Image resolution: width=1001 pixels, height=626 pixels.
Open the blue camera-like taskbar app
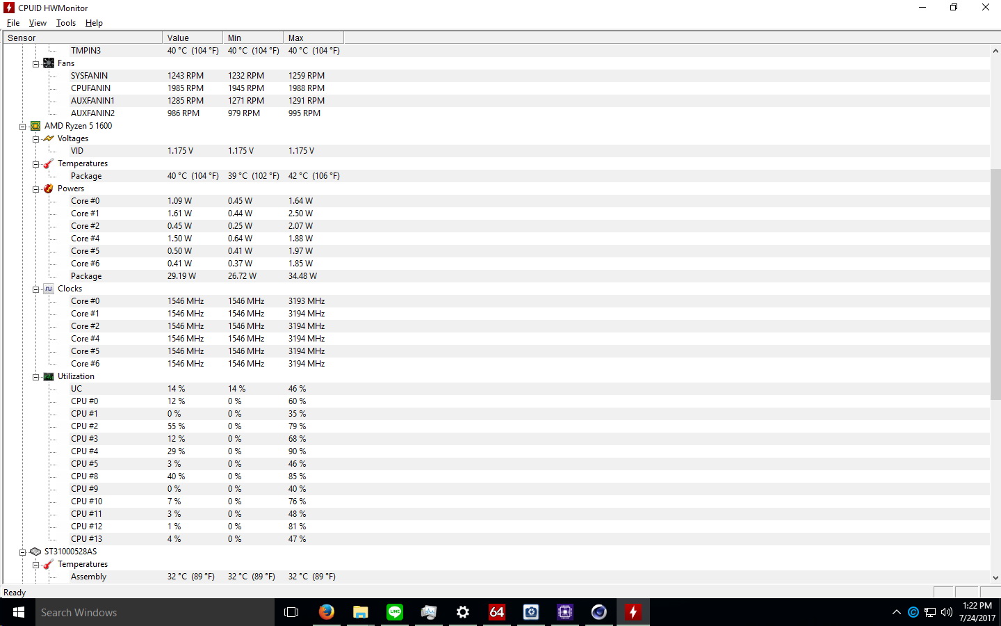pos(530,612)
